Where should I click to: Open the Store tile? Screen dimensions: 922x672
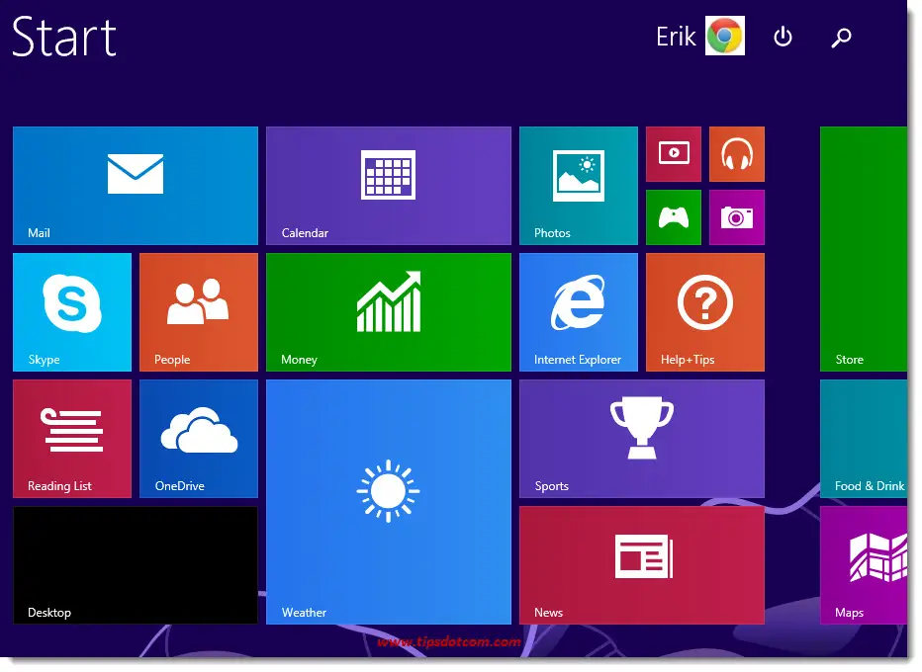[x=864, y=249]
